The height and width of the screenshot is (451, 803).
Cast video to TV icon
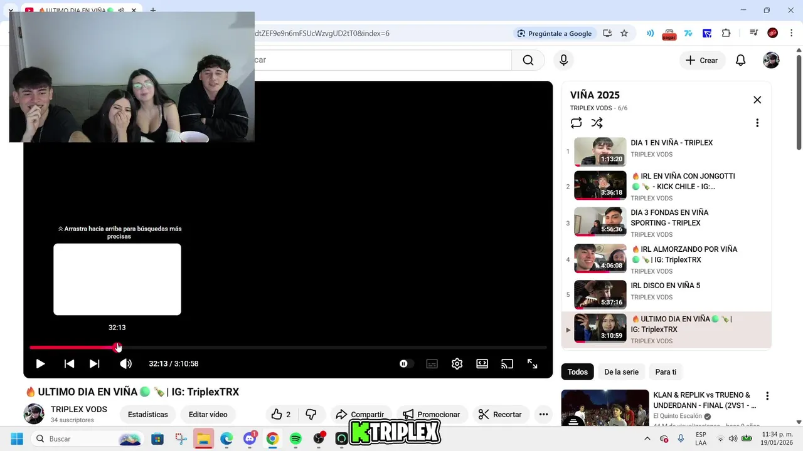click(507, 364)
